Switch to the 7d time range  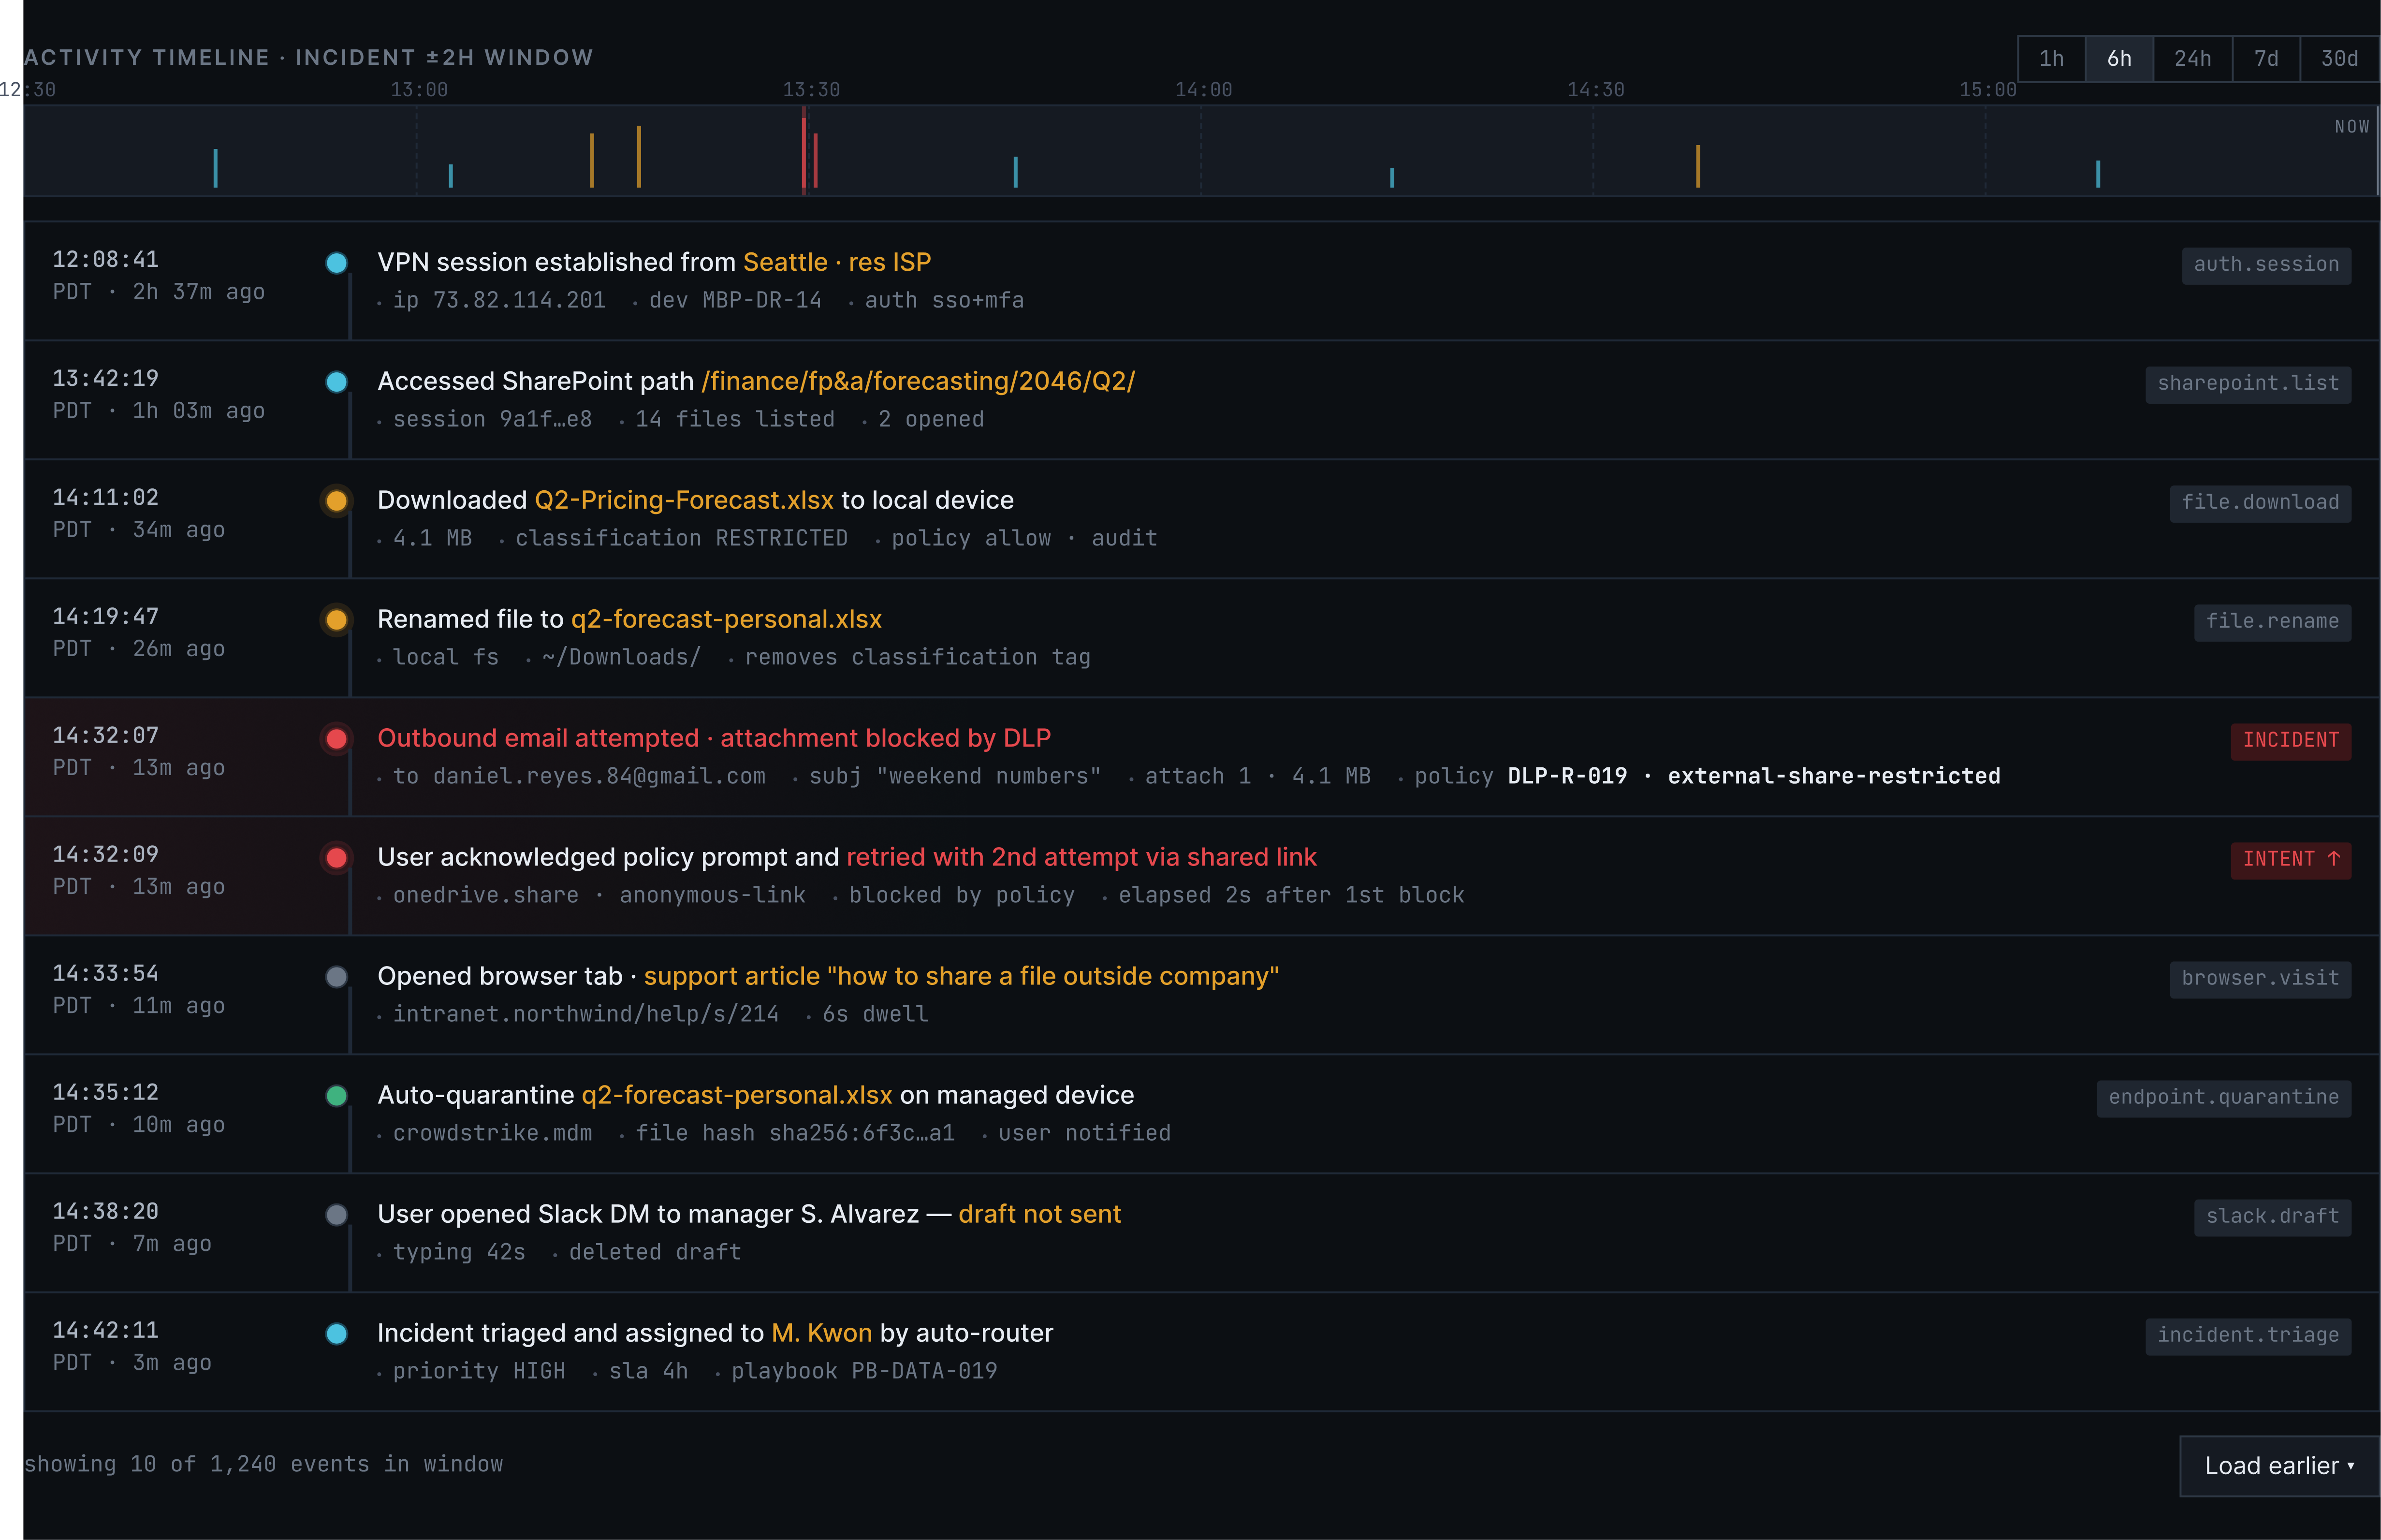tap(2266, 59)
